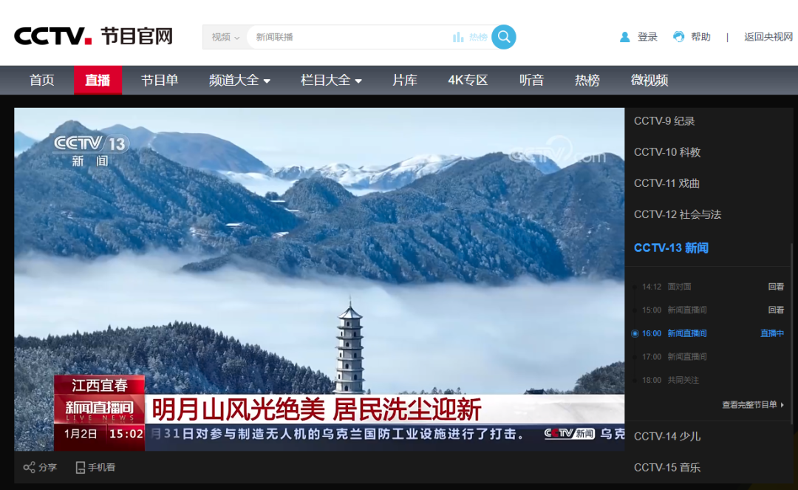Image resolution: width=798 pixels, height=490 pixels.
Task: Open the 首页 menu item
Action: (41, 80)
